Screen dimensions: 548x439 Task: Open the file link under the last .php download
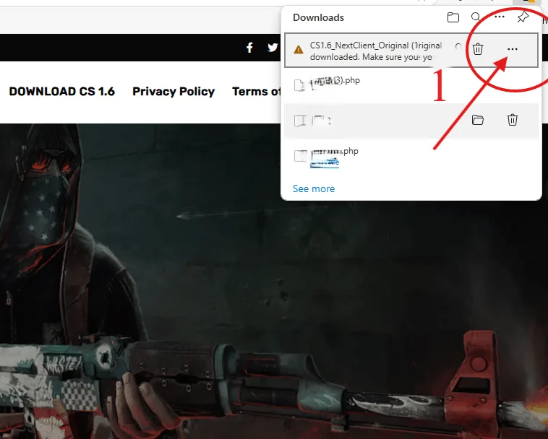coord(325,162)
